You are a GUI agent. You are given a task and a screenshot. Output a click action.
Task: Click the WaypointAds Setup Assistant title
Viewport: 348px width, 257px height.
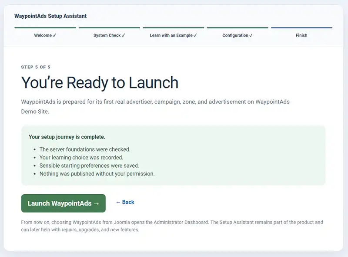[50, 16]
